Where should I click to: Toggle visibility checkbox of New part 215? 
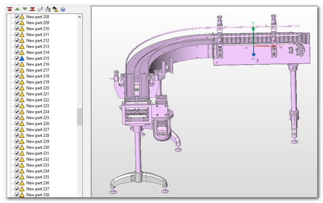pyautogui.click(x=17, y=58)
